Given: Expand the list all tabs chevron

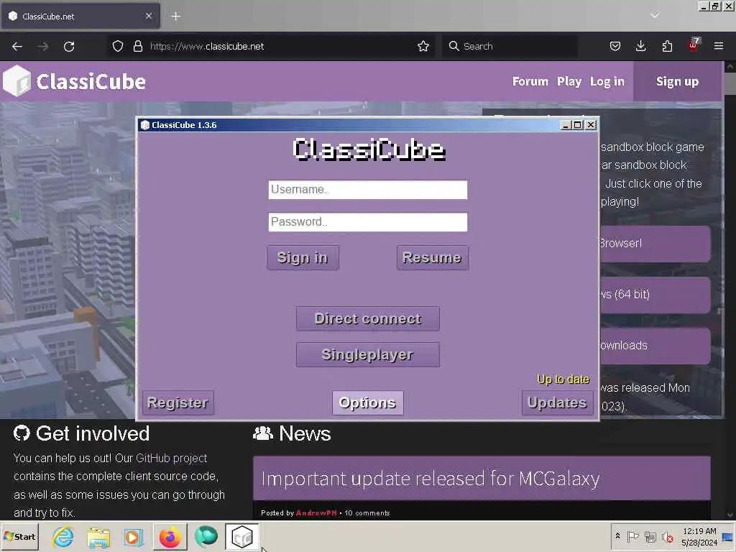Looking at the screenshot, I should pos(655,16).
